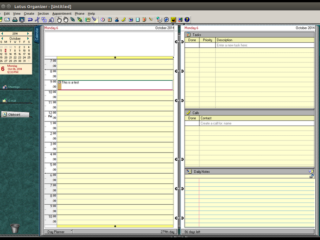The height and width of the screenshot is (240, 320).
Task: Click the lower icon below Daily Notes header
Action: point(312,176)
